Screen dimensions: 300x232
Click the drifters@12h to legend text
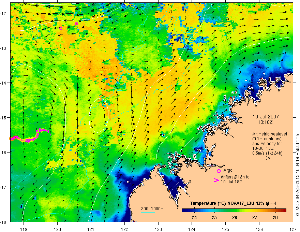tap(235, 177)
